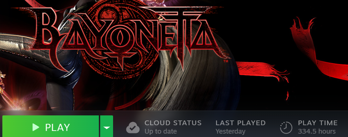Open the dropdown arrow beside PLAY
Image resolution: width=348 pixels, height=137 pixels.
(x=107, y=127)
